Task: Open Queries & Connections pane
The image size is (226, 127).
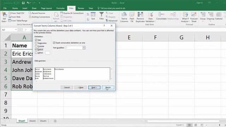Action: 72,13
